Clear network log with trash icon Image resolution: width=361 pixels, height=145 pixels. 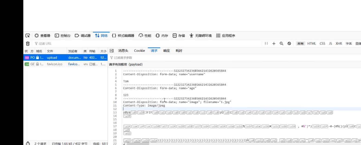pyautogui.click(x=28, y=44)
